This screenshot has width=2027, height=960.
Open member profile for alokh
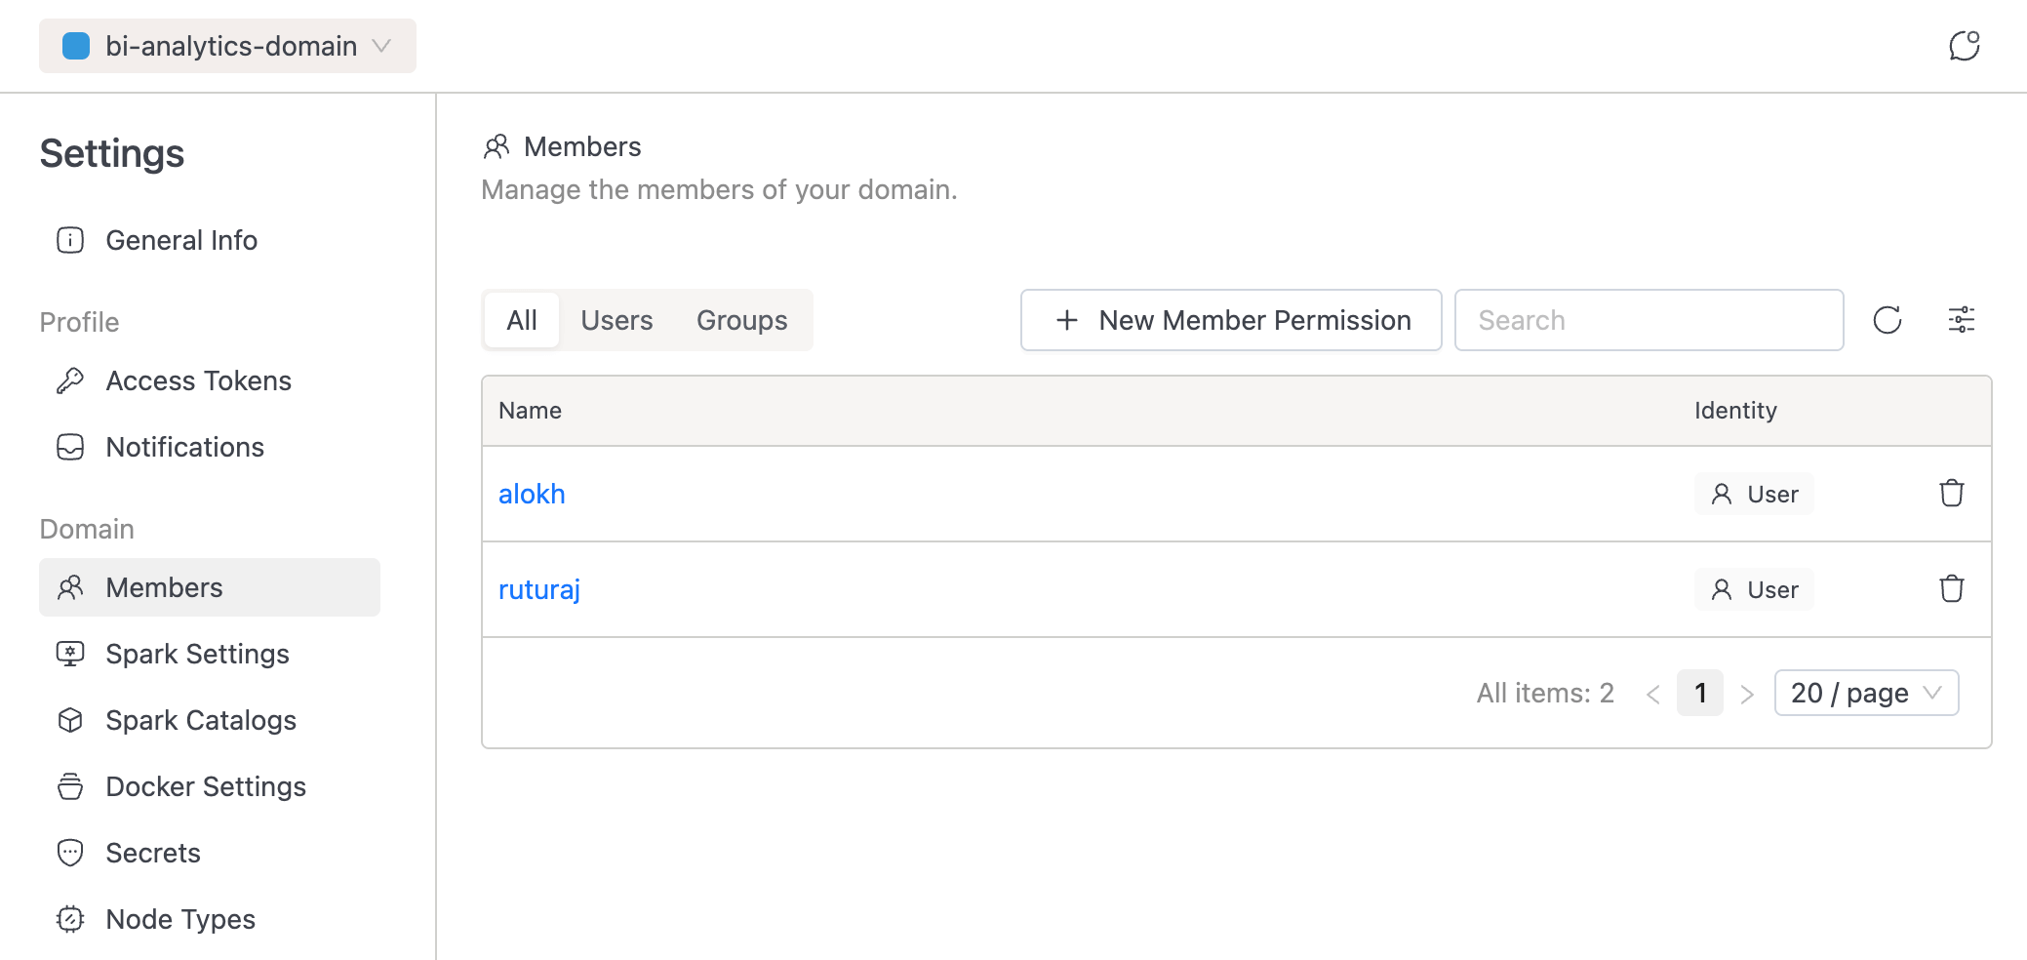[x=531, y=494]
